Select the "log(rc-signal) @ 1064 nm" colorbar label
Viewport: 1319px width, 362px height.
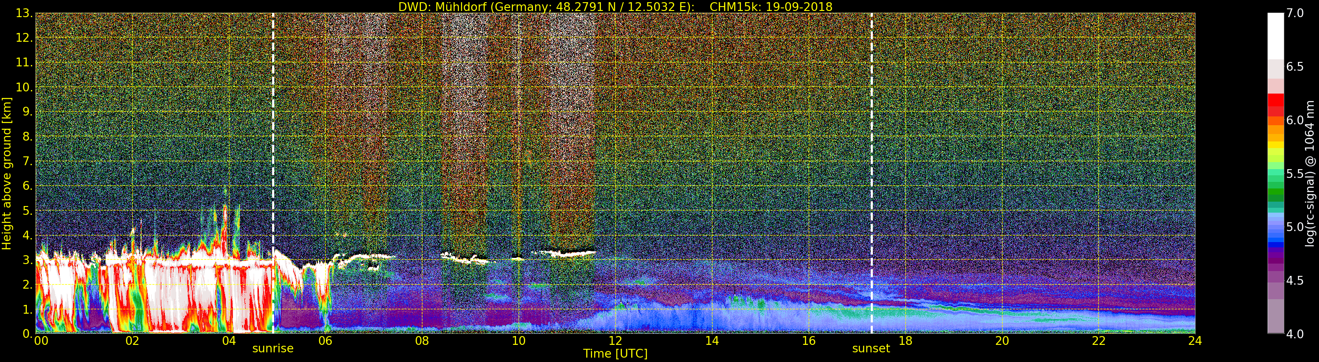point(1310,173)
